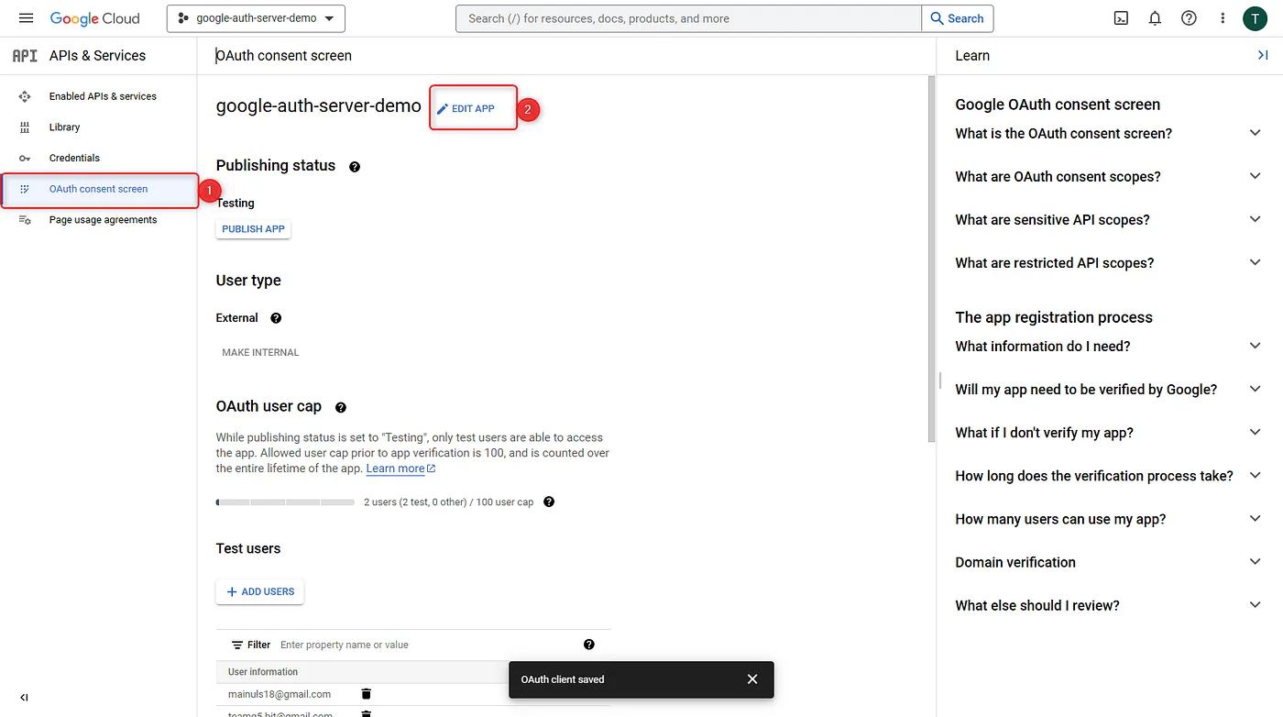Click the Credentials key icon
The width and height of the screenshot is (1283, 717).
(x=25, y=159)
